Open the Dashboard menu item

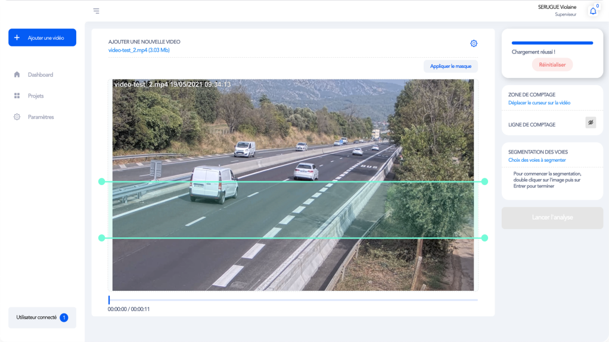pos(41,75)
